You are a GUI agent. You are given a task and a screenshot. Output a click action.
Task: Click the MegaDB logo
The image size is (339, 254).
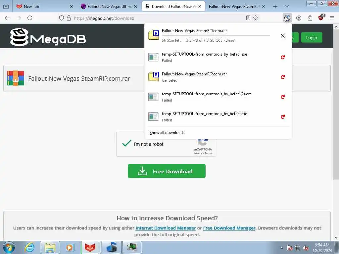pos(48,37)
